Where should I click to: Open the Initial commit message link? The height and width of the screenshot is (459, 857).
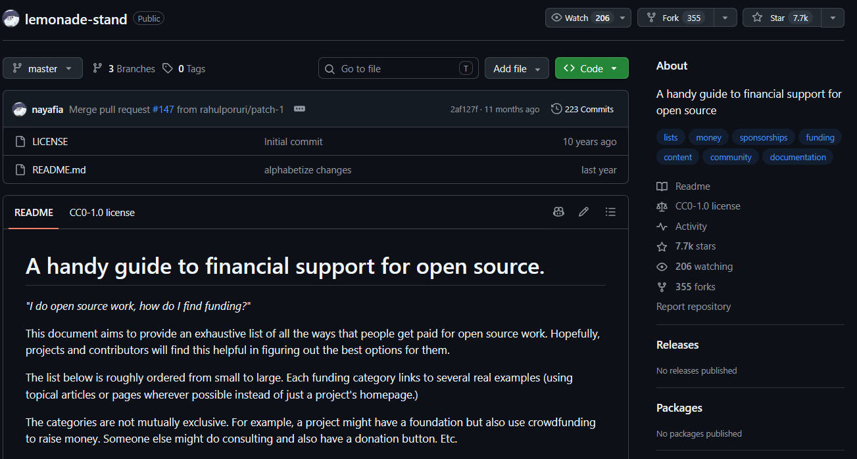pyautogui.click(x=293, y=141)
